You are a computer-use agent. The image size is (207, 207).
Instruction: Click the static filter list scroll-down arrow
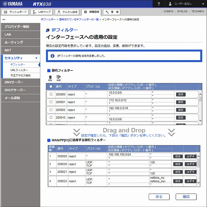pos(200,120)
